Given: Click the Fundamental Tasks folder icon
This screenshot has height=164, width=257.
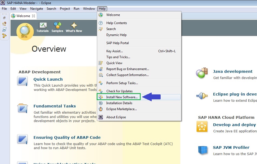Looking at the screenshot, I should click(22, 108).
